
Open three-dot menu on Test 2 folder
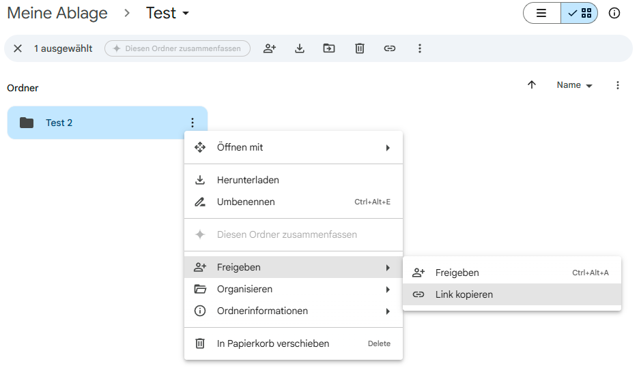pyautogui.click(x=193, y=123)
